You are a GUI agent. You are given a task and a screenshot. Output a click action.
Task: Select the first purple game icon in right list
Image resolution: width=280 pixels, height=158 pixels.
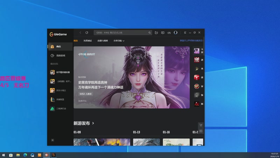pos(197,51)
